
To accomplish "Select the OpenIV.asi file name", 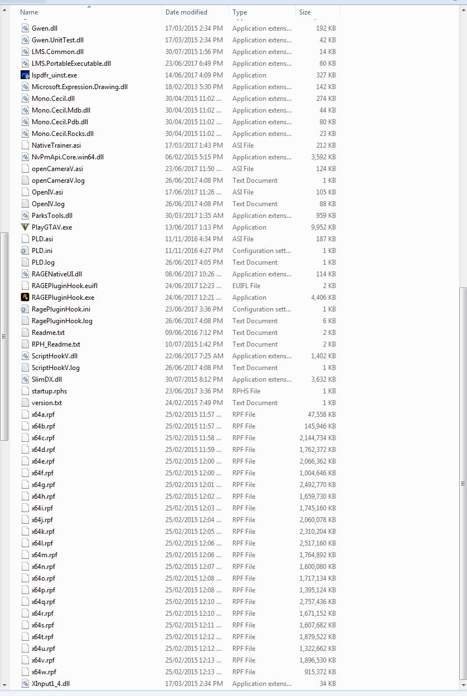I will pos(47,192).
